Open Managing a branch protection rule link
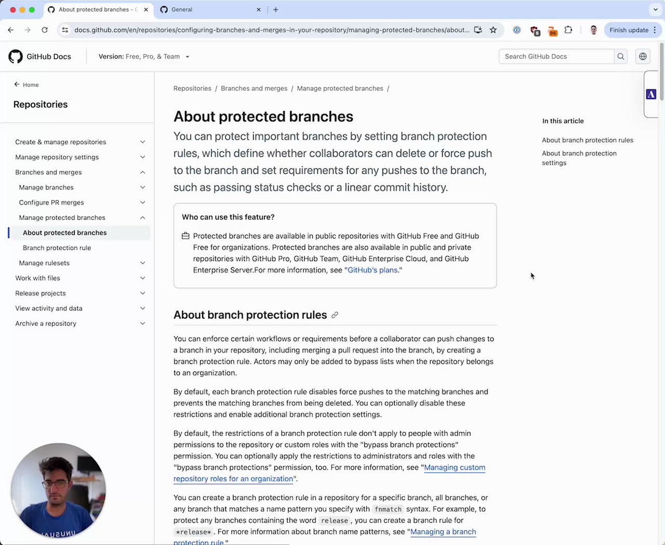 pyautogui.click(x=325, y=537)
